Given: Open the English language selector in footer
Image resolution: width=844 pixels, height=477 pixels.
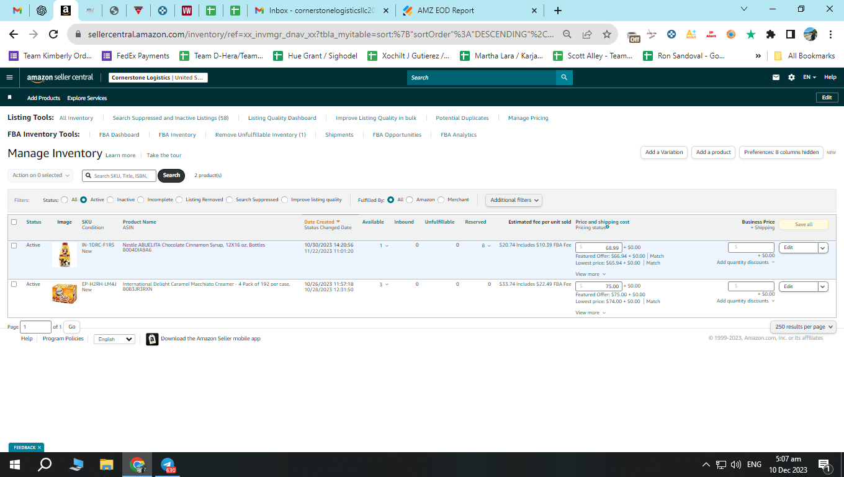Looking at the screenshot, I should pos(114,339).
